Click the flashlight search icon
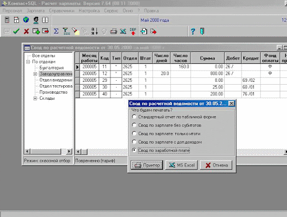The height and width of the screenshot is (217, 287). pos(76,31)
